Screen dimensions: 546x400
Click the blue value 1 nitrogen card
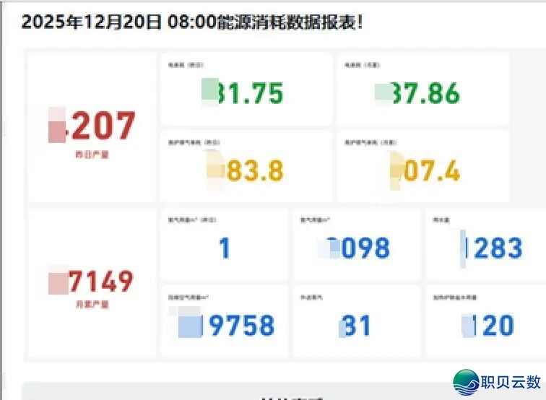click(225, 248)
